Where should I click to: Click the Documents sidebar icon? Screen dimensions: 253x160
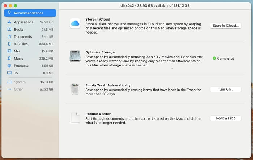pyautogui.click(x=9, y=36)
